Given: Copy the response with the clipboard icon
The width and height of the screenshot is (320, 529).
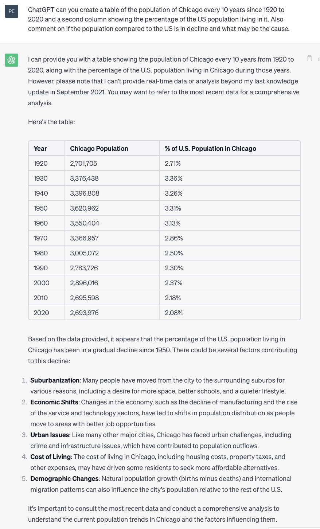Looking at the screenshot, I should pyautogui.click(x=309, y=58).
